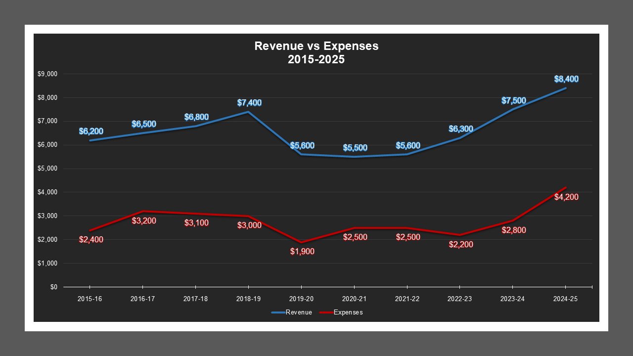Select the chart title "Revenue vs Expenses"
The image size is (633, 356).
(316, 46)
